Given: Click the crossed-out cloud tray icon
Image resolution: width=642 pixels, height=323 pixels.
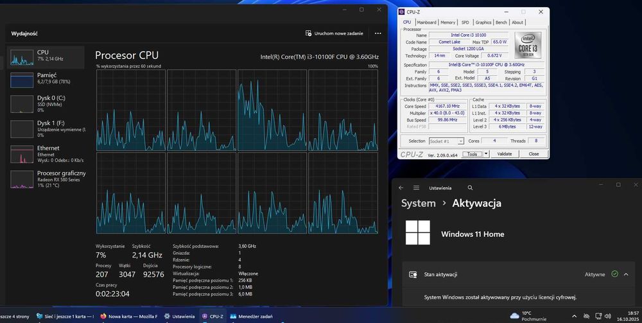Looking at the screenshot, I should pos(586,316).
